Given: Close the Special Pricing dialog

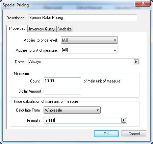Looking at the screenshot, I should (x=143, y=4).
